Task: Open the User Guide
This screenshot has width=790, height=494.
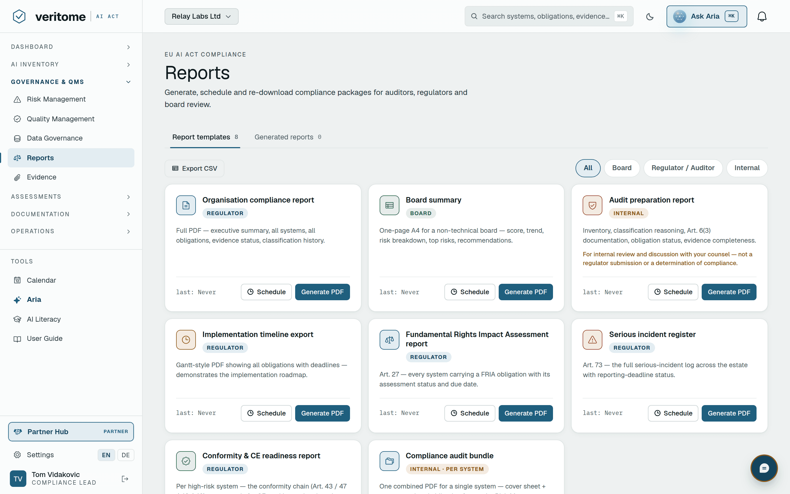Action: [x=71, y=338]
